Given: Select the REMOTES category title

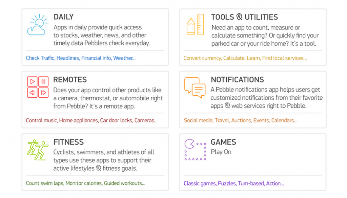Looking at the screenshot, I should tap(70, 79).
